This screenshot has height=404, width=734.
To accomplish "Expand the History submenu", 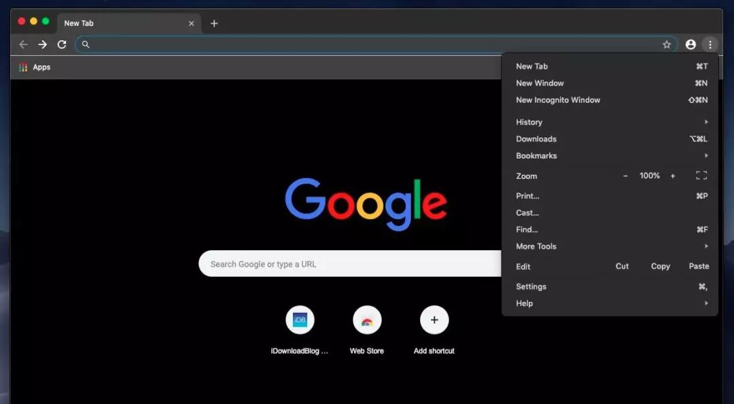I will point(610,122).
